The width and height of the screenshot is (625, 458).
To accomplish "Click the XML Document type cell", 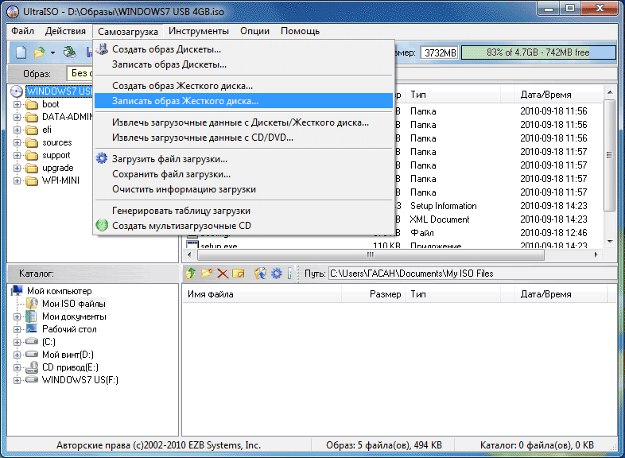I will point(440,219).
